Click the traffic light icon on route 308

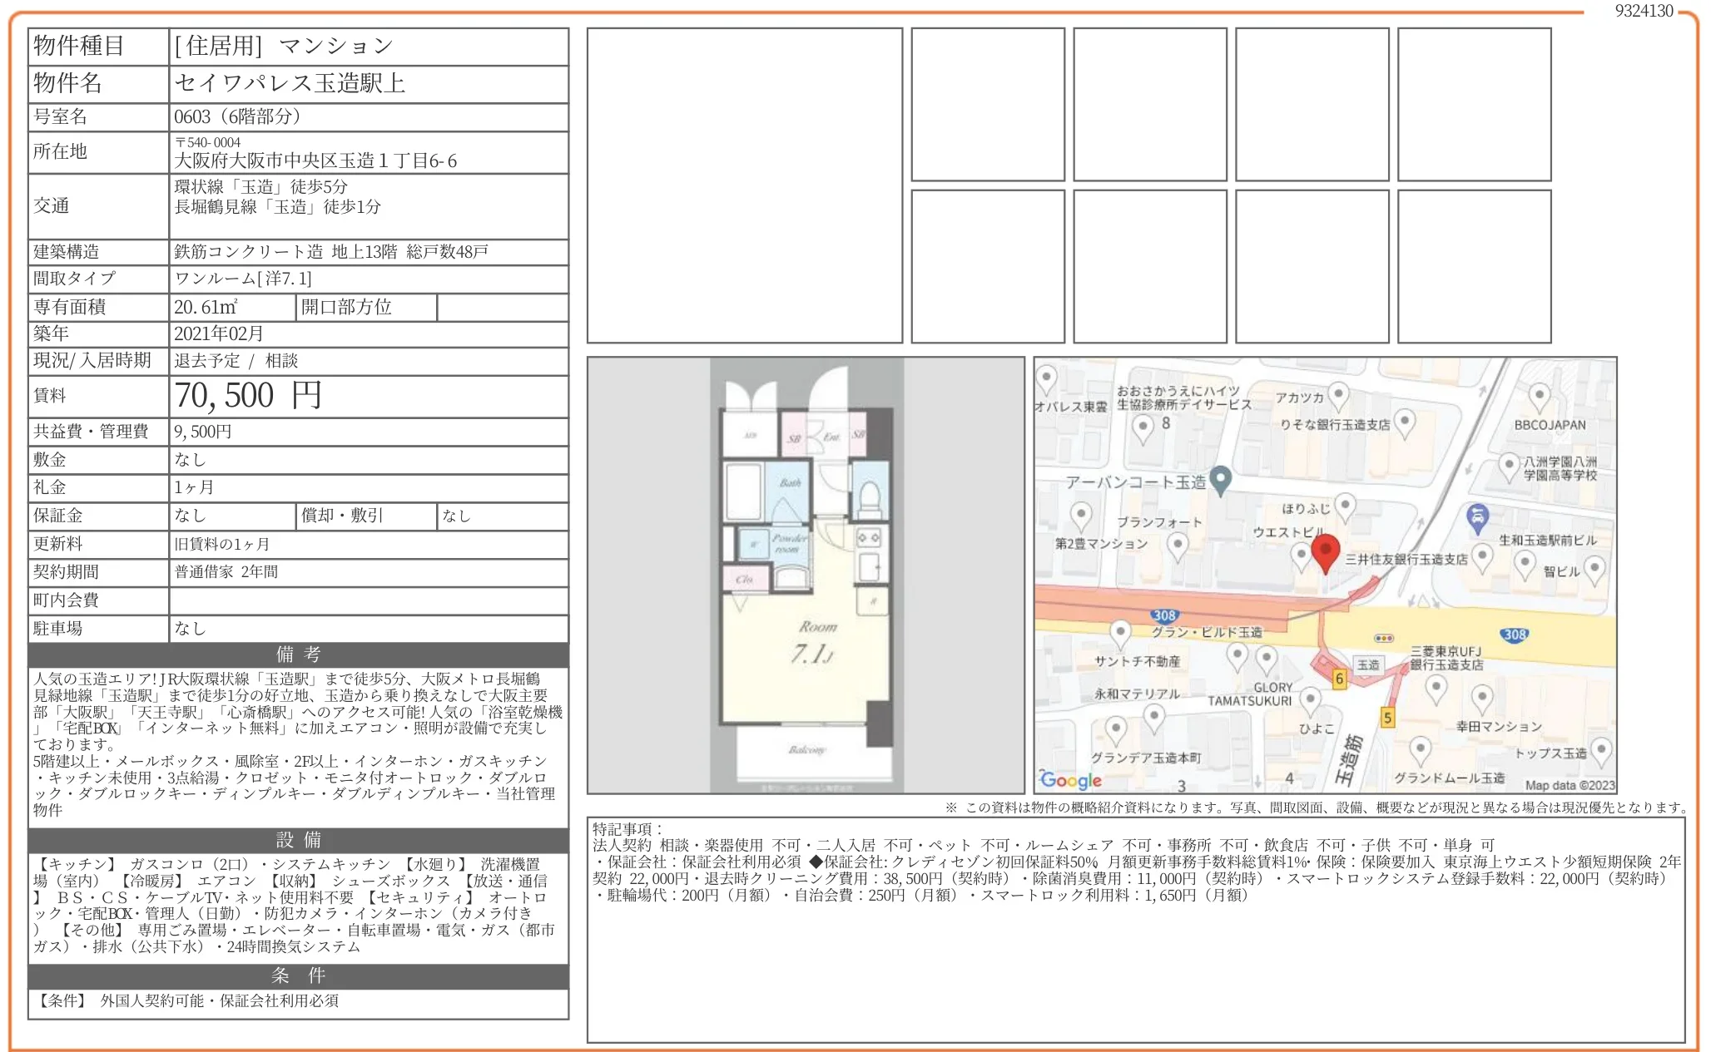coord(1383,638)
